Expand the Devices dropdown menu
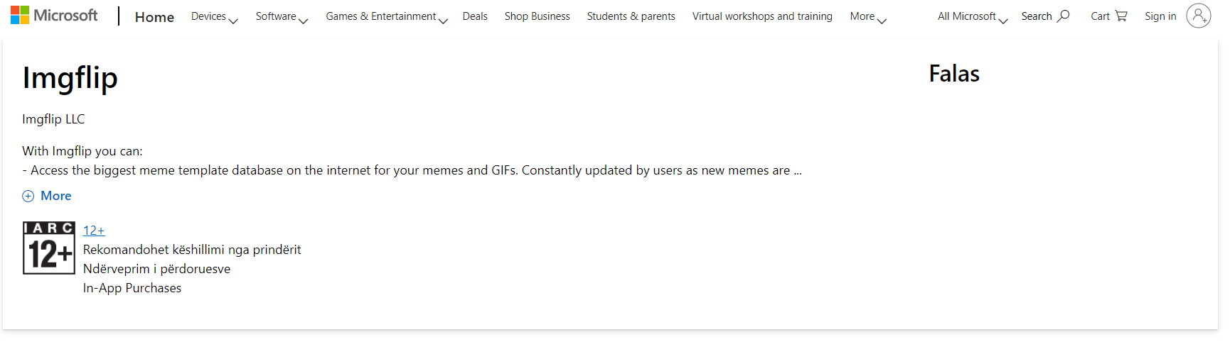 214,16
